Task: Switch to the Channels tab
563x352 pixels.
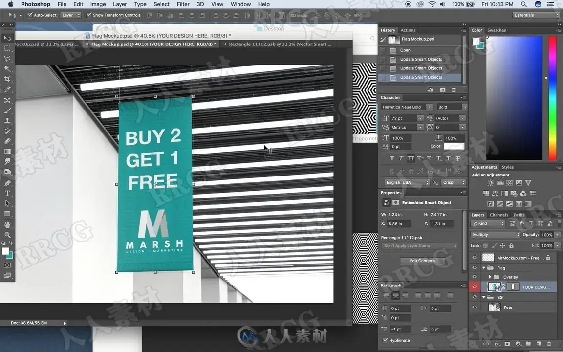Action: [x=498, y=215]
